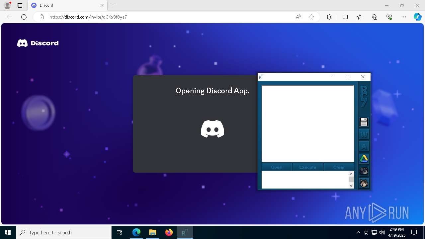Open the Copilot icon in Edge
Image resolution: width=425 pixels, height=239 pixels.
pyautogui.click(x=417, y=17)
